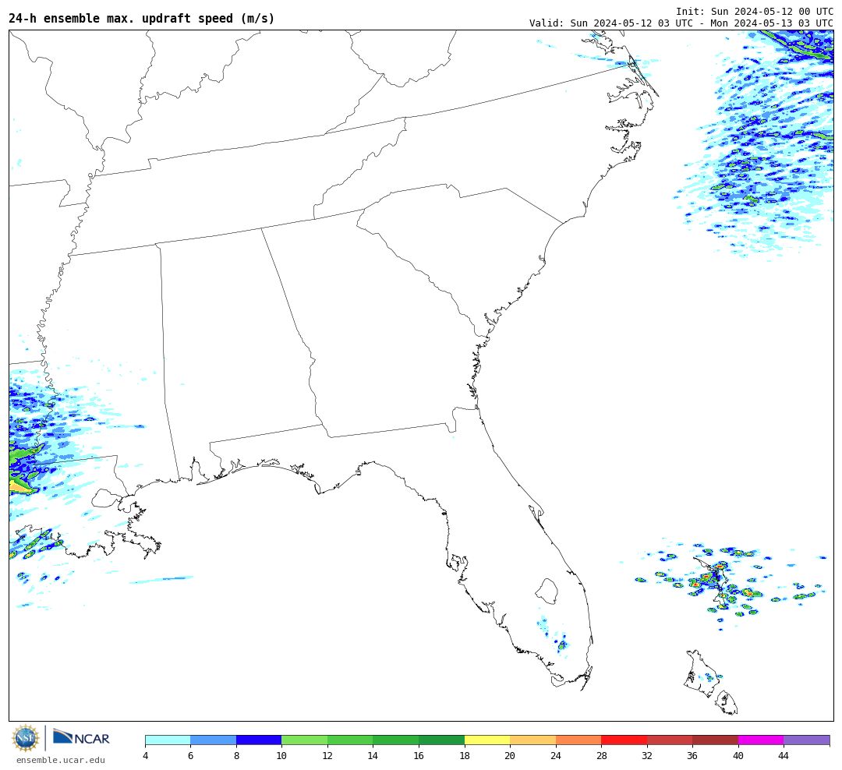Click the colorbar label '32'
842x770 pixels.
coord(647,755)
